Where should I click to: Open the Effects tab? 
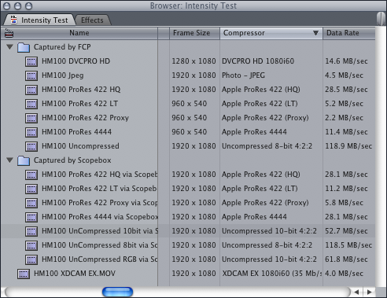[x=92, y=20]
